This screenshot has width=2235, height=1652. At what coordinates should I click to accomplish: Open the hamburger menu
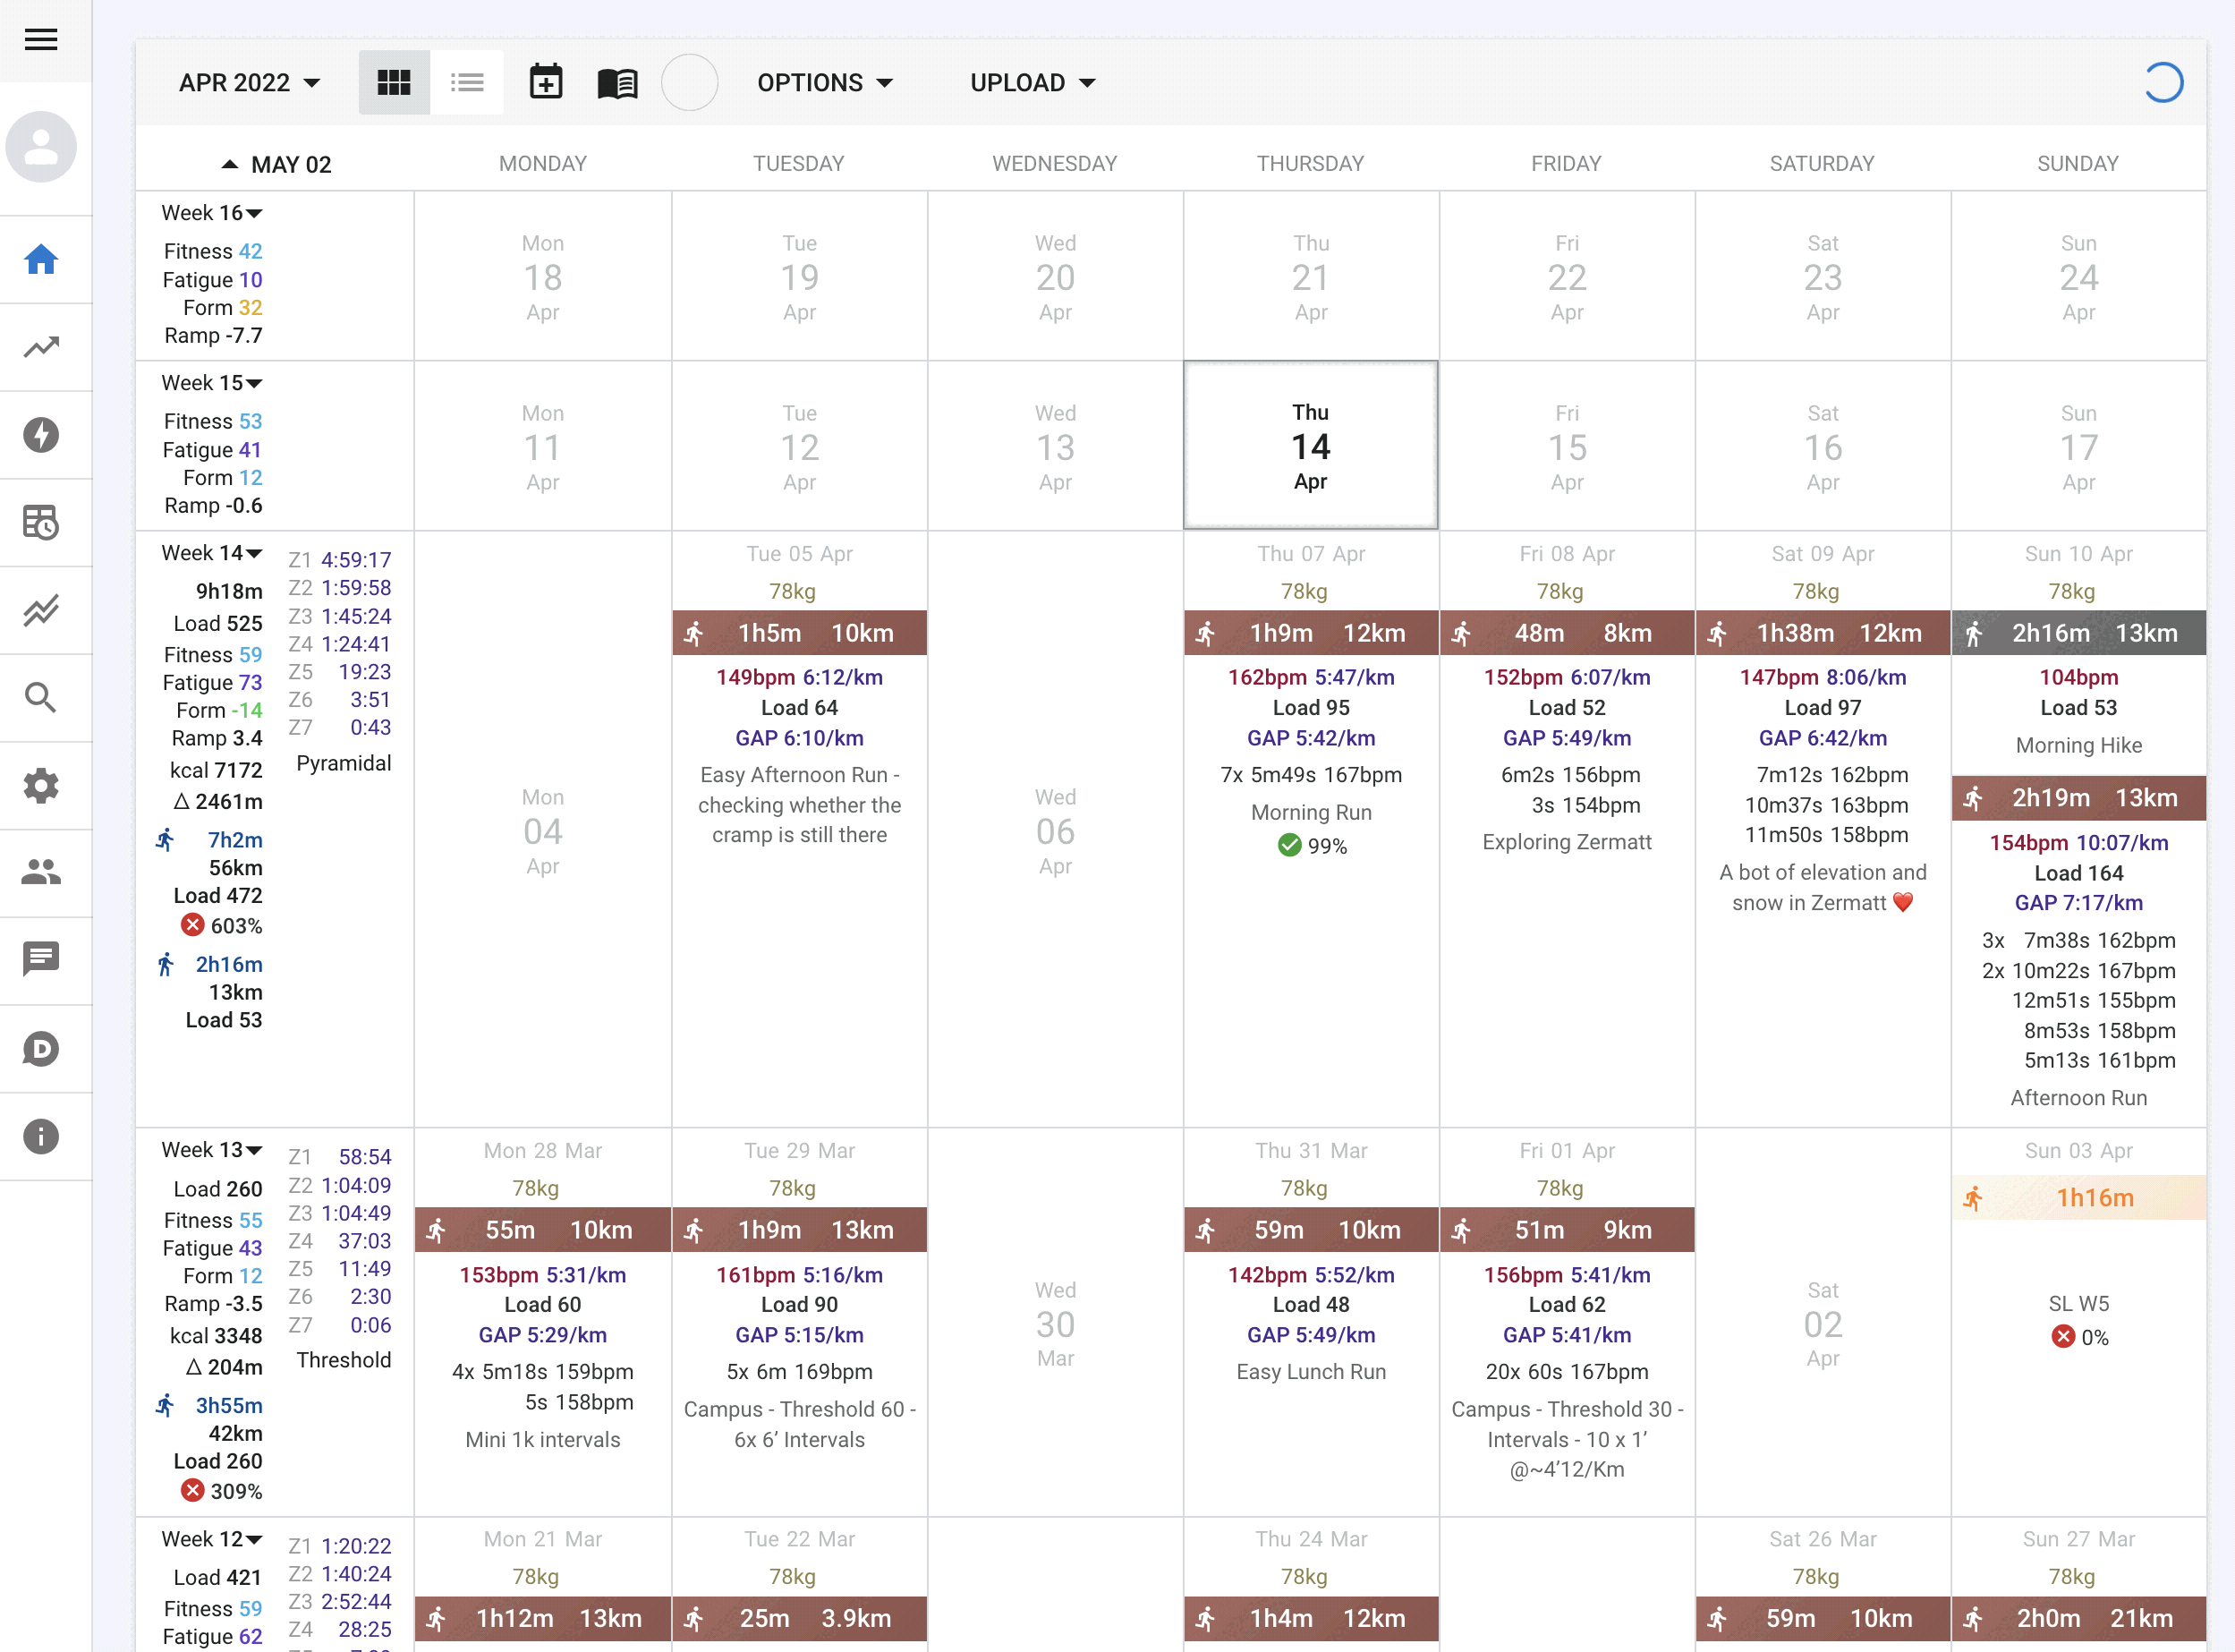(41, 40)
